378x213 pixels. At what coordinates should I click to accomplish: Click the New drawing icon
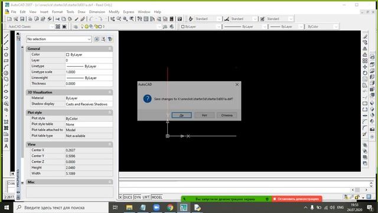[x=9, y=19]
